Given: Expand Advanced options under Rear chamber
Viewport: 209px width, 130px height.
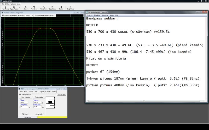Looking at the screenshot, I should [x=25, y=114].
